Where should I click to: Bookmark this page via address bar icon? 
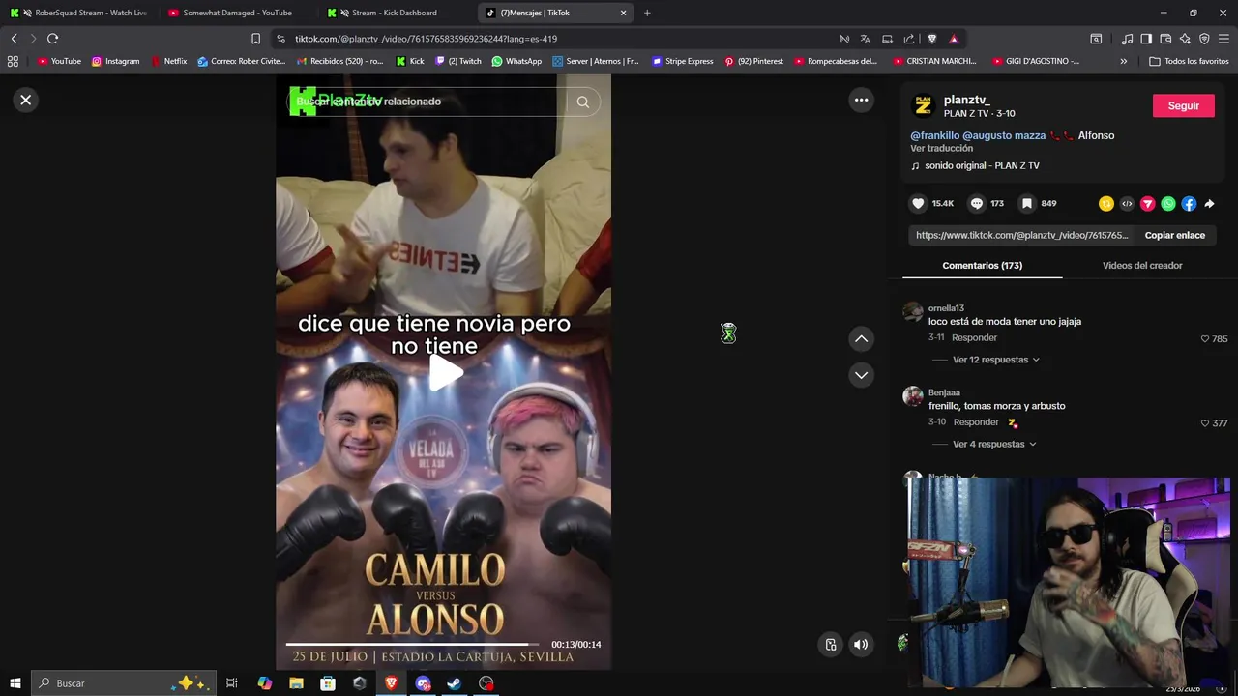click(255, 39)
